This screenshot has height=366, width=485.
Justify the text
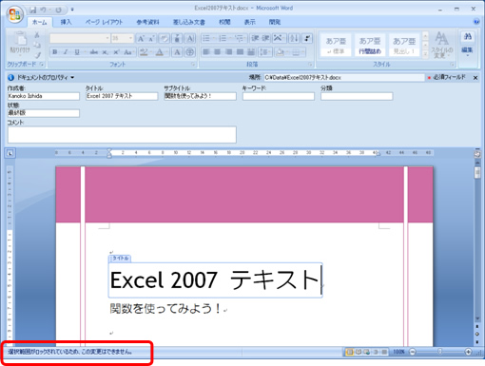(240, 51)
